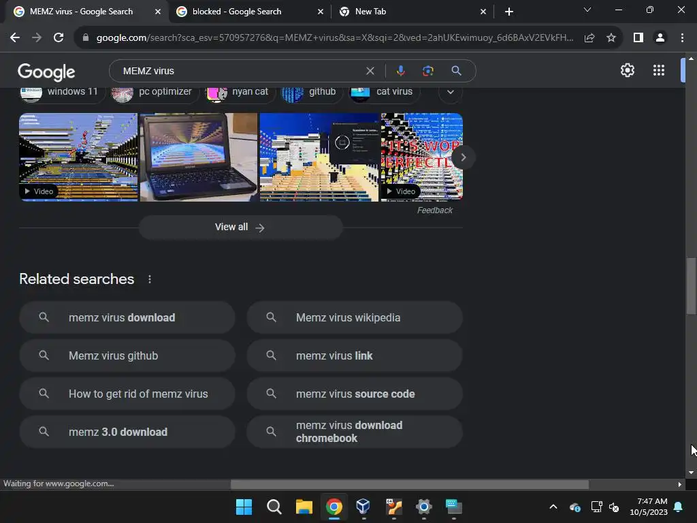Switch to MEMZ virus search tab
The height and width of the screenshot is (523, 697).
point(82,12)
